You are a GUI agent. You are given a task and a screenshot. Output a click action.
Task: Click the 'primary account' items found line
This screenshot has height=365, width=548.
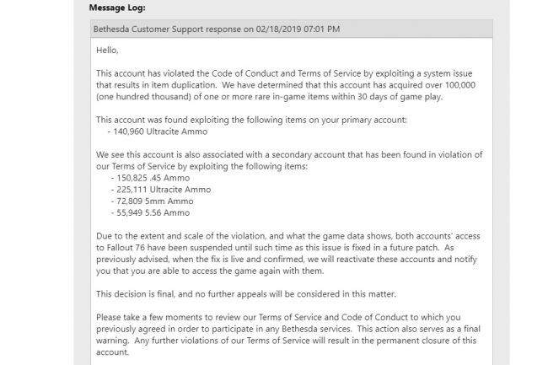click(x=251, y=120)
